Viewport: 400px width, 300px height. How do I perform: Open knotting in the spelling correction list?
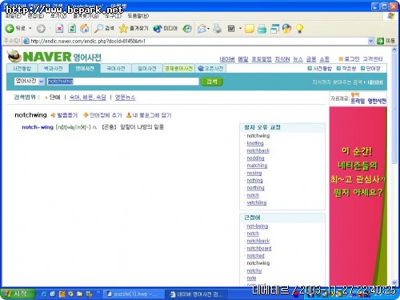[x=255, y=143]
